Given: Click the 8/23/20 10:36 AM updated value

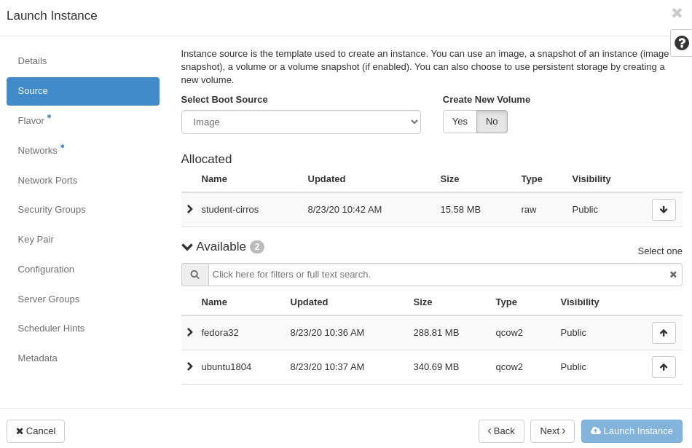Looking at the screenshot, I should pos(327,333).
